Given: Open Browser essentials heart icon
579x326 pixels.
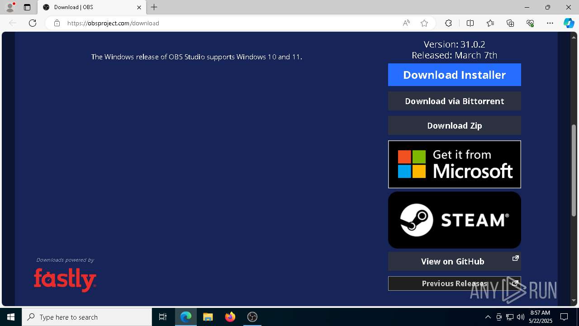Looking at the screenshot, I should [530, 23].
